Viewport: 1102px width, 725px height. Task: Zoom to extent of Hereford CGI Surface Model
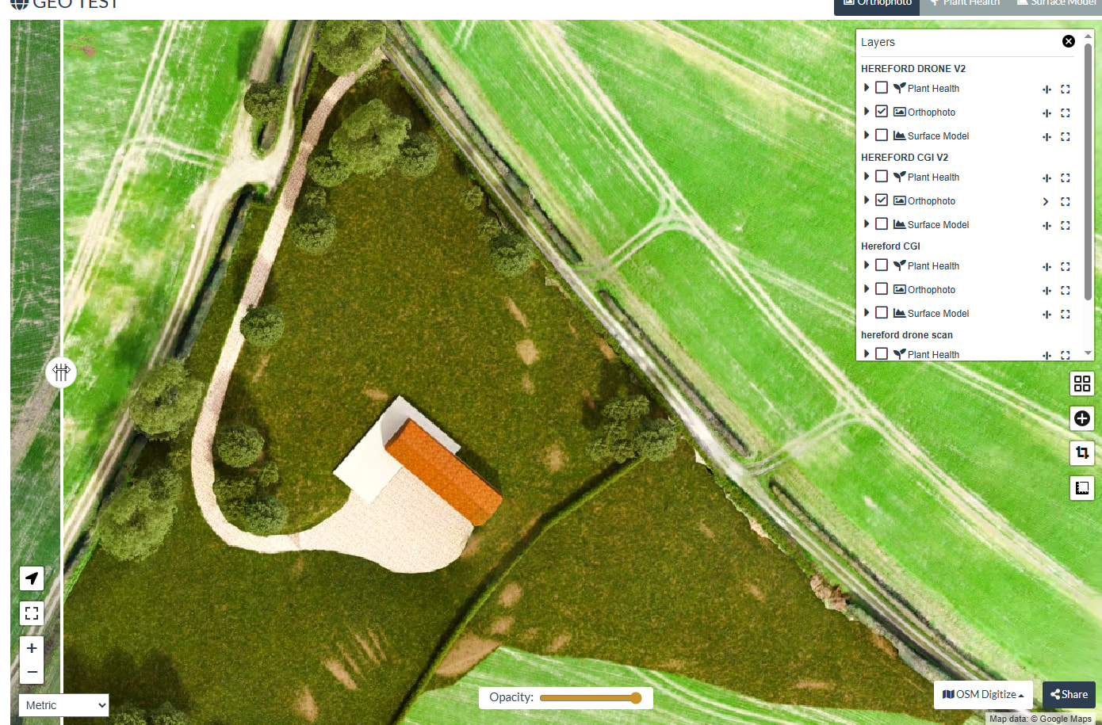click(x=1066, y=315)
